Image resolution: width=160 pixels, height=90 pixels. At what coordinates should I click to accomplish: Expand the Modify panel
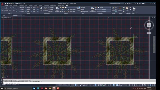click(29, 13)
